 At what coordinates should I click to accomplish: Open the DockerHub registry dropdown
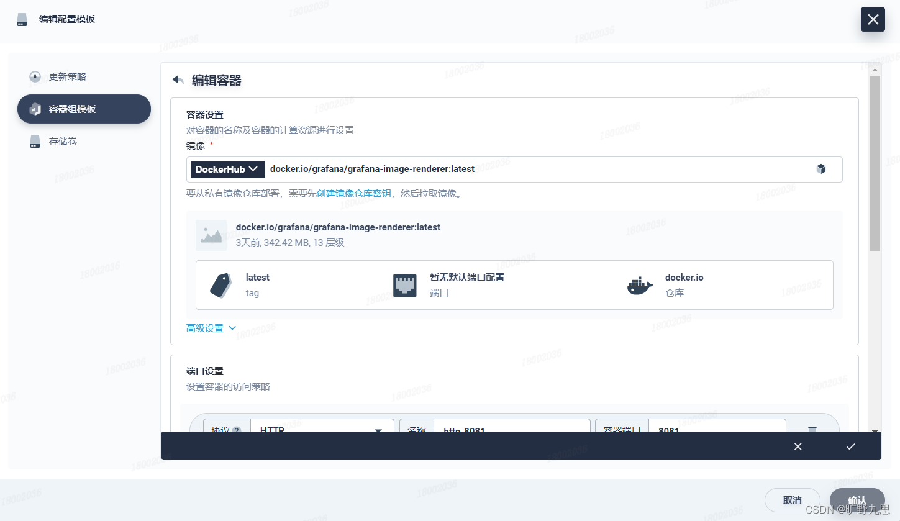coord(227,169)
